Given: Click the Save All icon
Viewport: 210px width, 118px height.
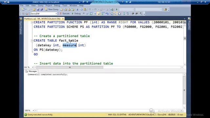Looking at the screenshot, I should pos(42,10).
